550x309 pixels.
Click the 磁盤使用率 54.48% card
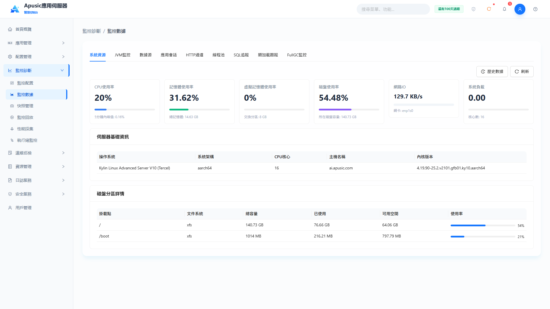pos(349,102)
